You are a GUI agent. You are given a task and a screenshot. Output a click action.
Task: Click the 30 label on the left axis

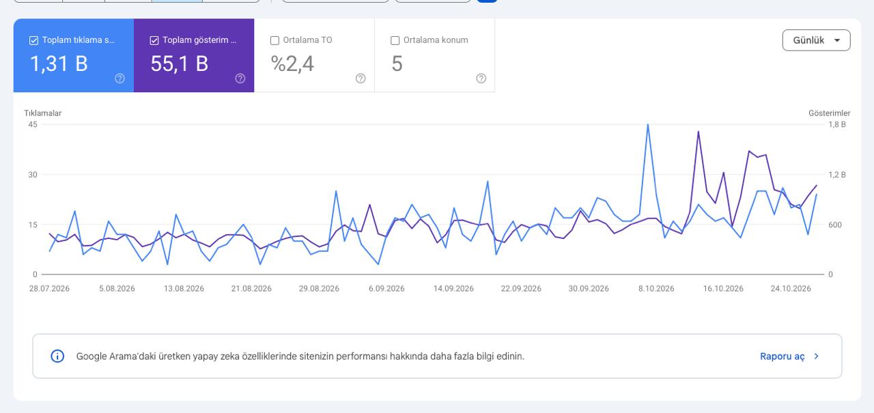[33, 175]
